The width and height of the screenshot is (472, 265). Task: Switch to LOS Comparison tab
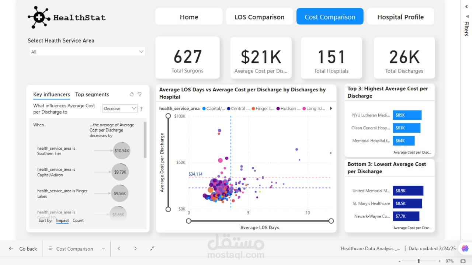click(x=260, y=17)
